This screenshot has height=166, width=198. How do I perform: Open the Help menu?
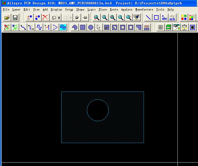[171, 10]
